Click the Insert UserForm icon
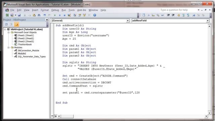The image size is (215, 121). [x=12, y=15]
